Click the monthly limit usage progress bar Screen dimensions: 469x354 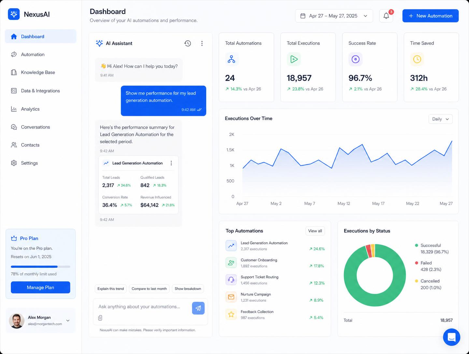click(40, 266)
